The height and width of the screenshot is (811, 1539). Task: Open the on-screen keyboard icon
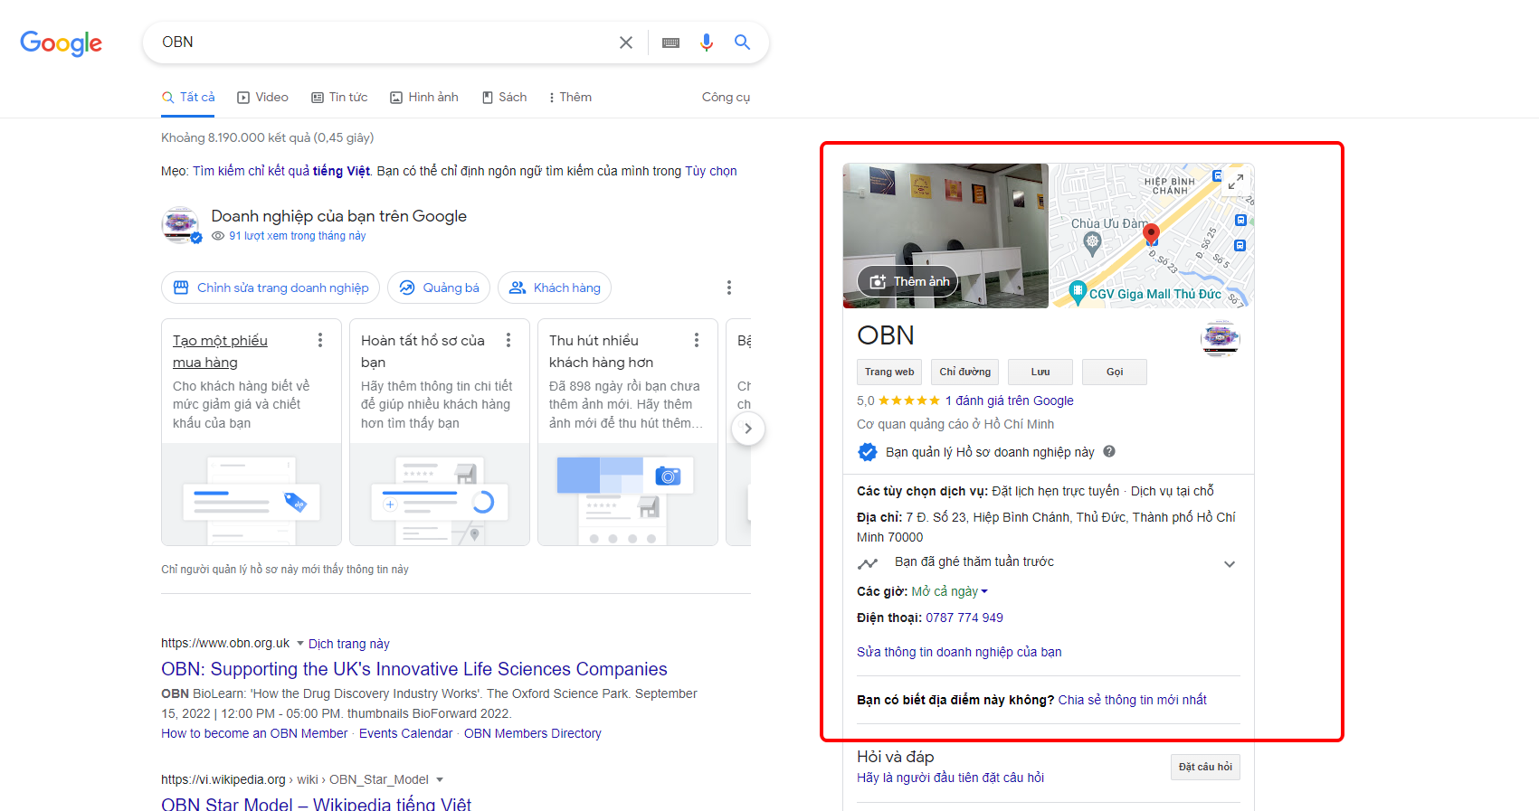[x=670, y=42]
